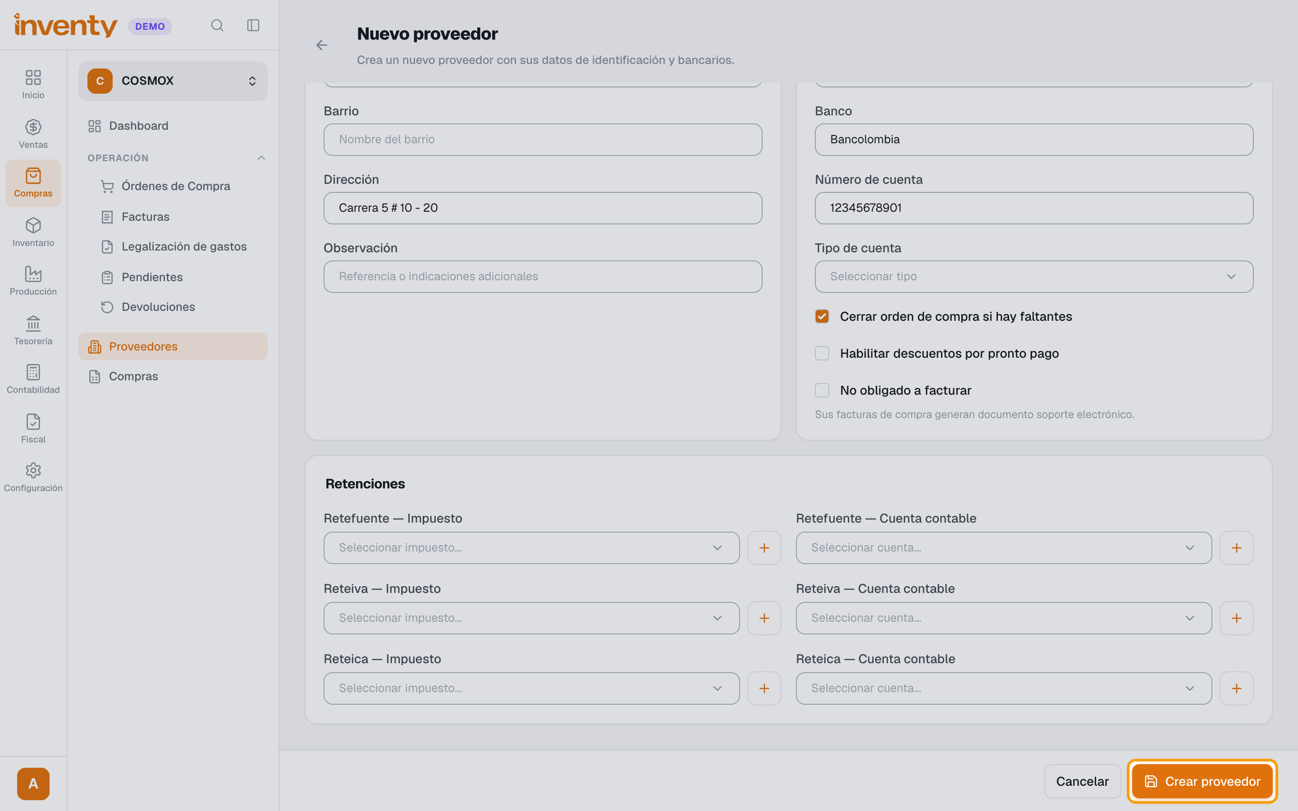Click the Cancelar button
Viewport: 1298px width, 811px height.
tap(1082, 782)
